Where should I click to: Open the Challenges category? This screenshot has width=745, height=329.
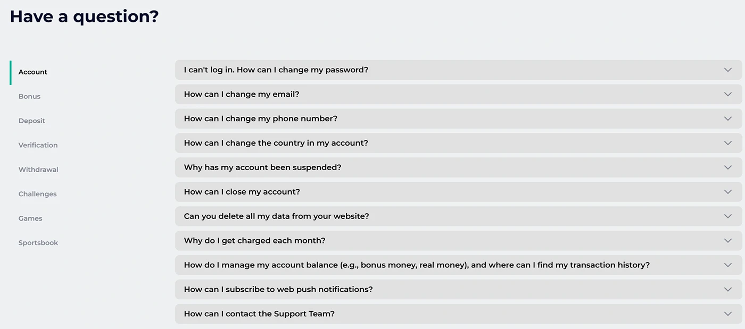point(37,193)
